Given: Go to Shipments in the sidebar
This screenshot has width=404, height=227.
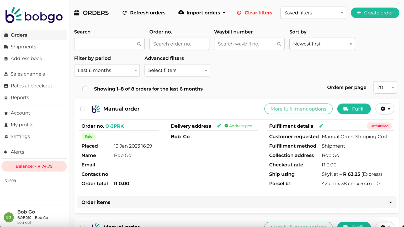Looking at the screenshot, I should [23, 47].
